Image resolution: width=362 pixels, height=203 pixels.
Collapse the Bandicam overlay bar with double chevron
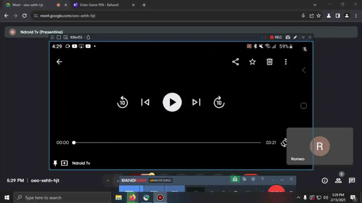coord(303,37)
